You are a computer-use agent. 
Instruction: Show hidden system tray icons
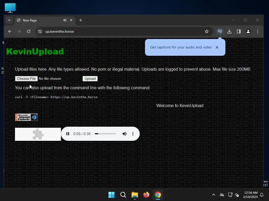pos(214,195)
